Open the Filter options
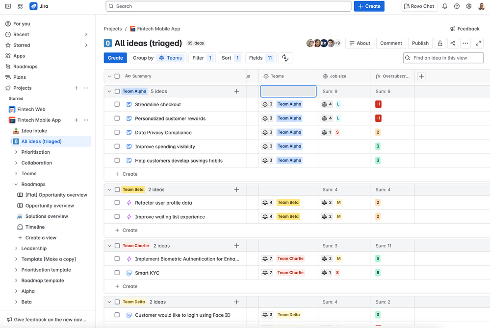This screenshot has height=328, width=490. [202, 58]
